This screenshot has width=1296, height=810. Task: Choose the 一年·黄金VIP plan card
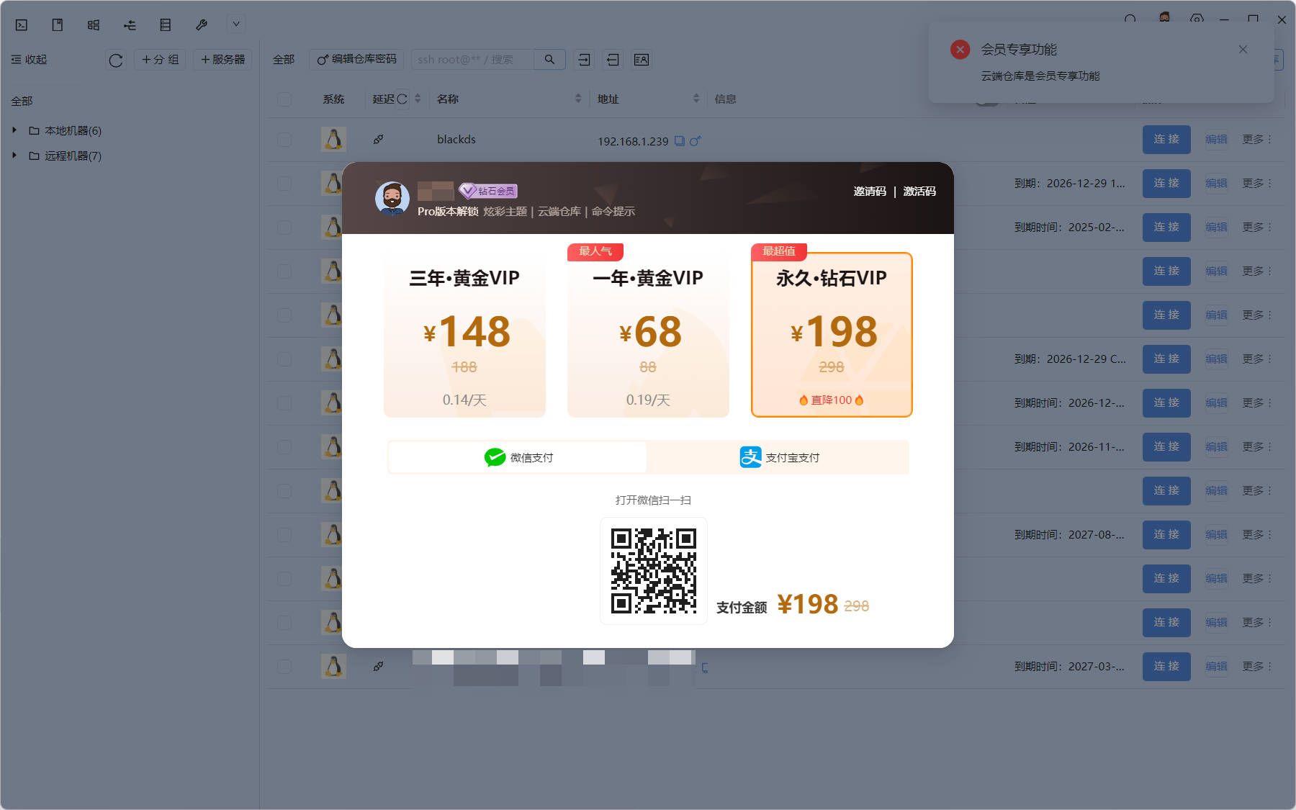[648, 335]
